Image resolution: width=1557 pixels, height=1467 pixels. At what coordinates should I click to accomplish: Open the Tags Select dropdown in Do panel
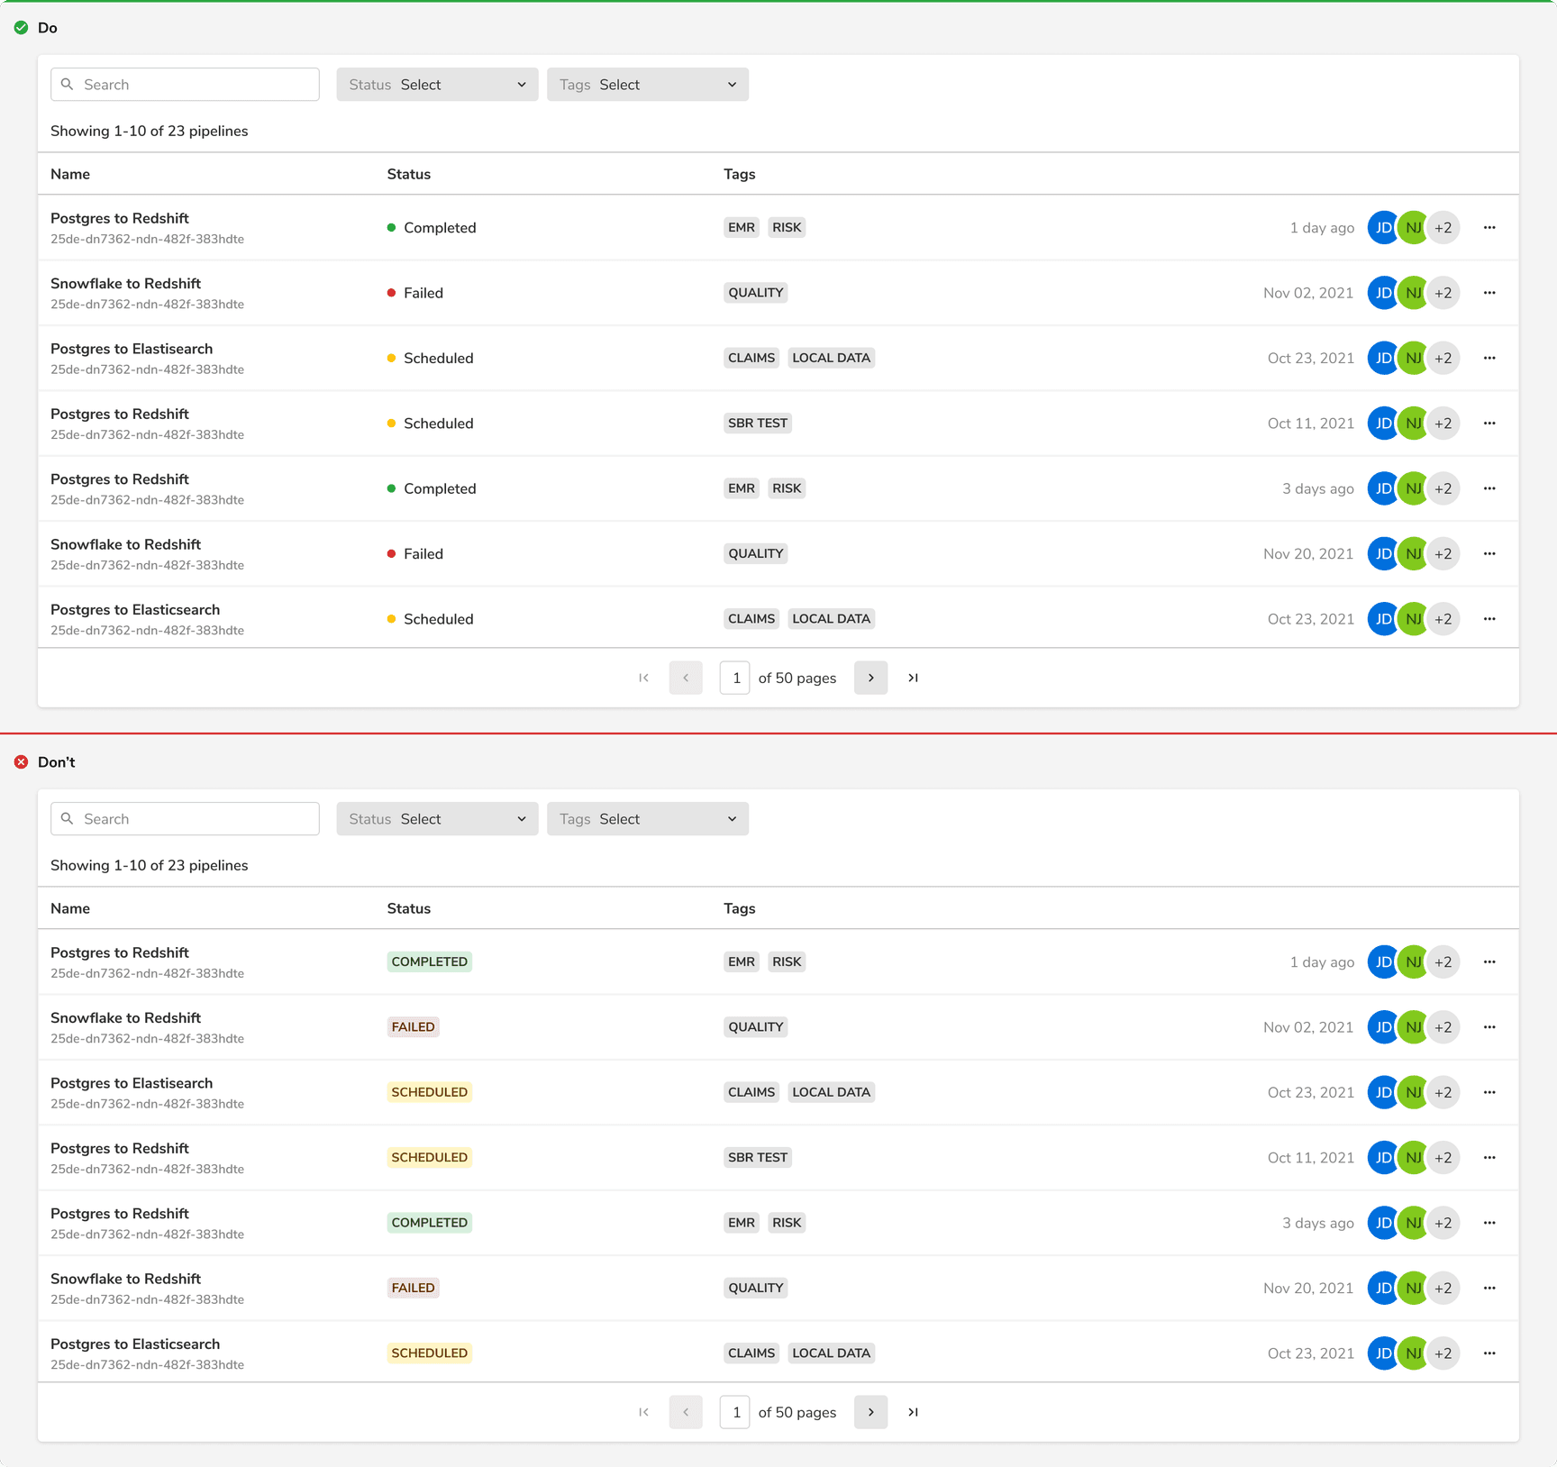tap(648, 85)
